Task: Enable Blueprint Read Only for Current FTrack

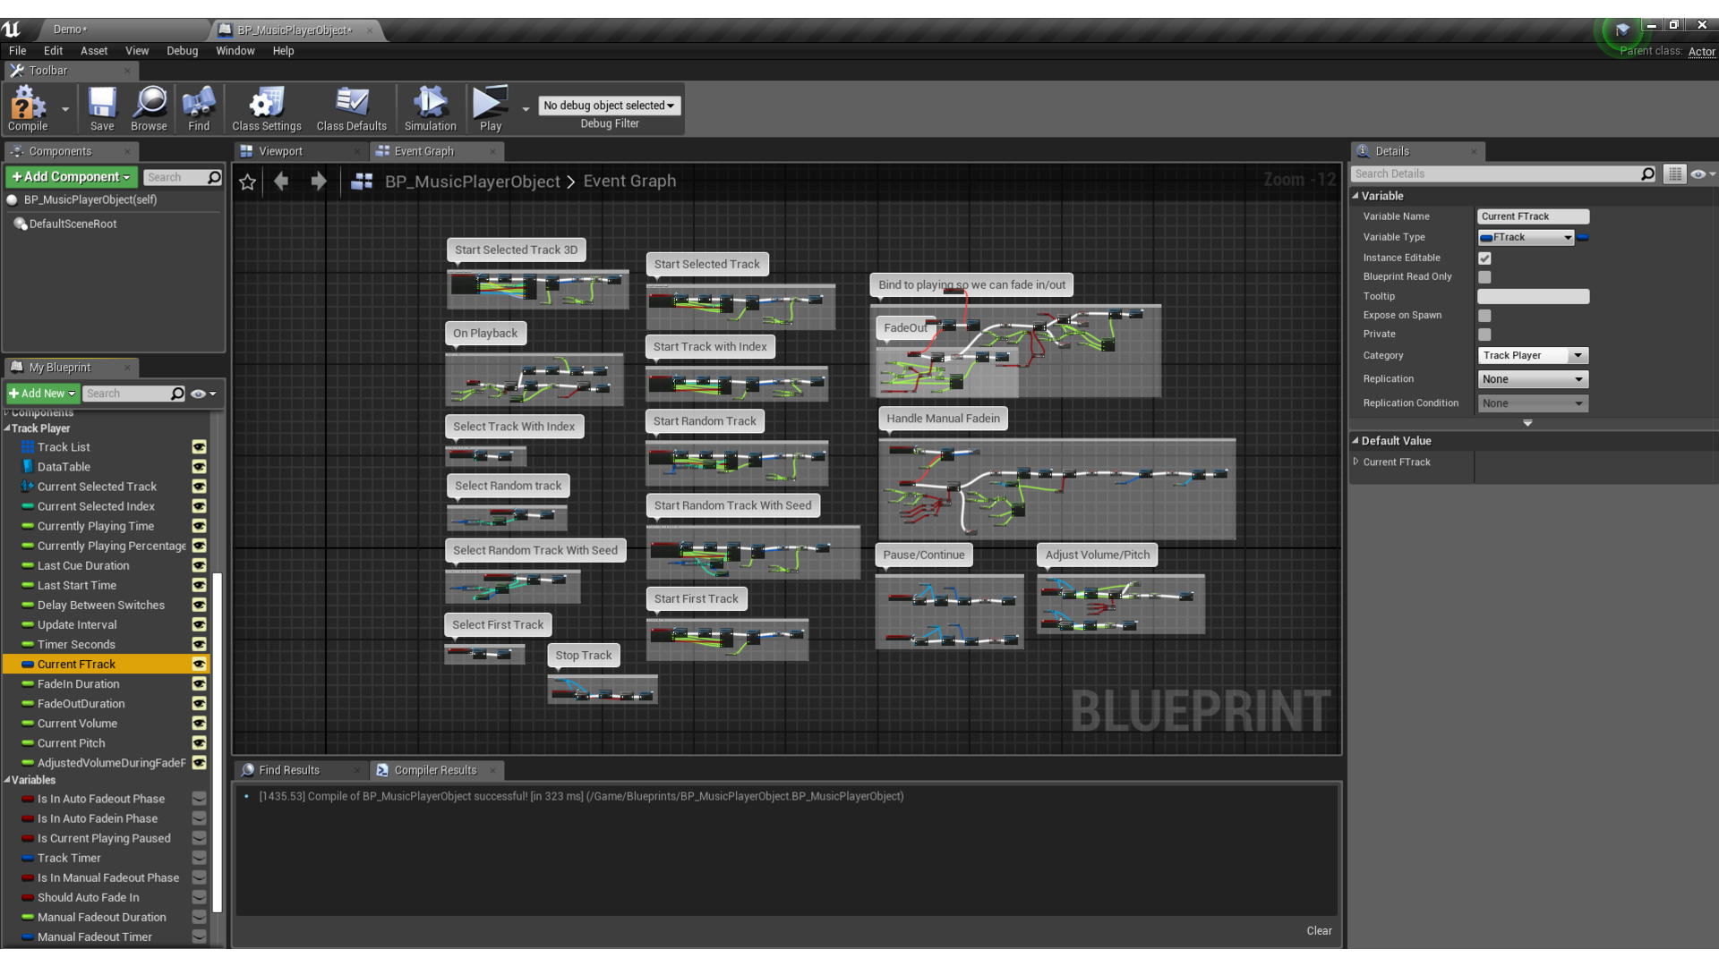Action: pyautogui.click(x=1484, y=277)
